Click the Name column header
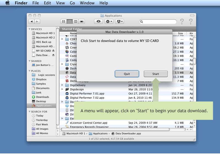The image size is (220, 165). [73, 33]
